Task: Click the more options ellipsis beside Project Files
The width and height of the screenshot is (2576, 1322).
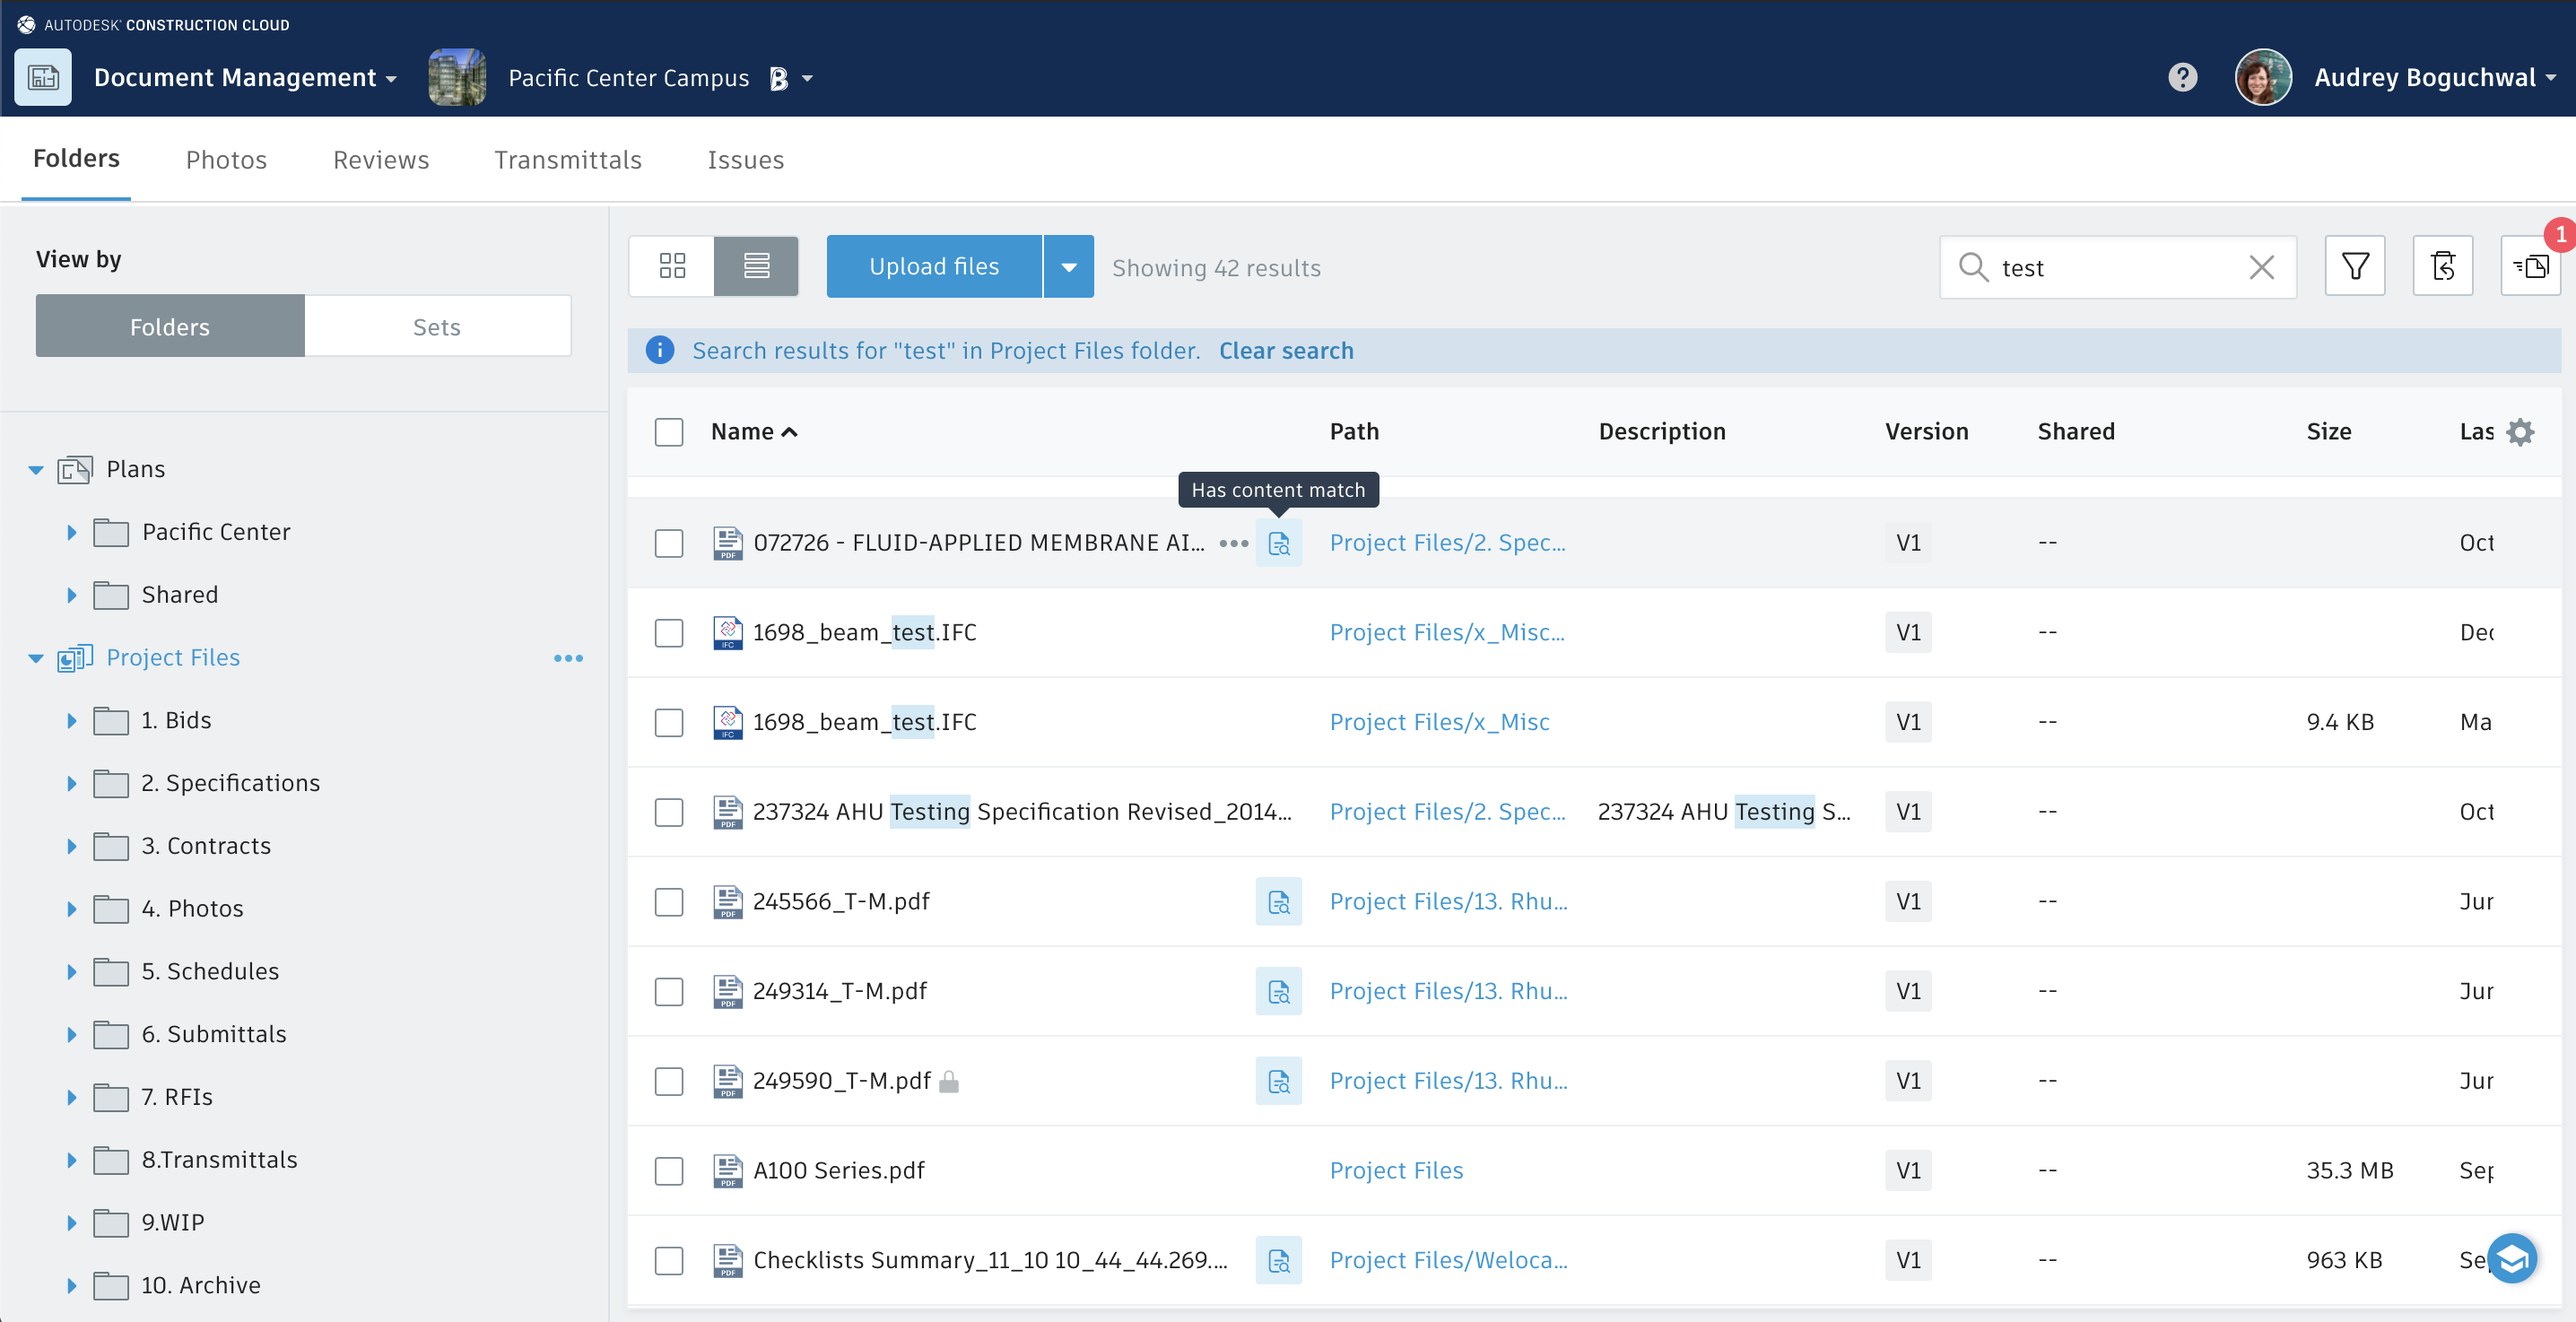Action: coord(568,658)
